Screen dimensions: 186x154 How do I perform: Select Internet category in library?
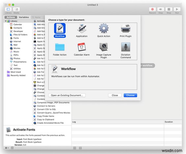click(17, 41)
